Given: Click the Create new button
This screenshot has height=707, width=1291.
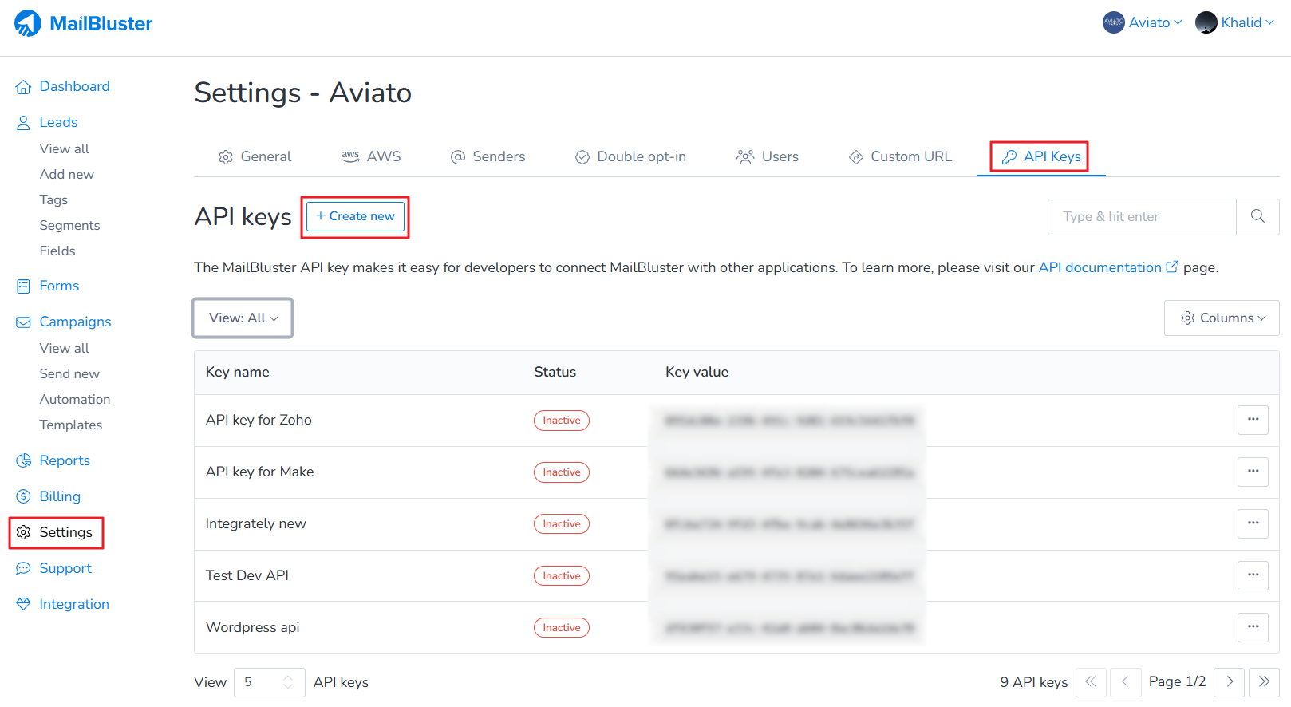Looking at the screenshot, I should tap(355, 216).
